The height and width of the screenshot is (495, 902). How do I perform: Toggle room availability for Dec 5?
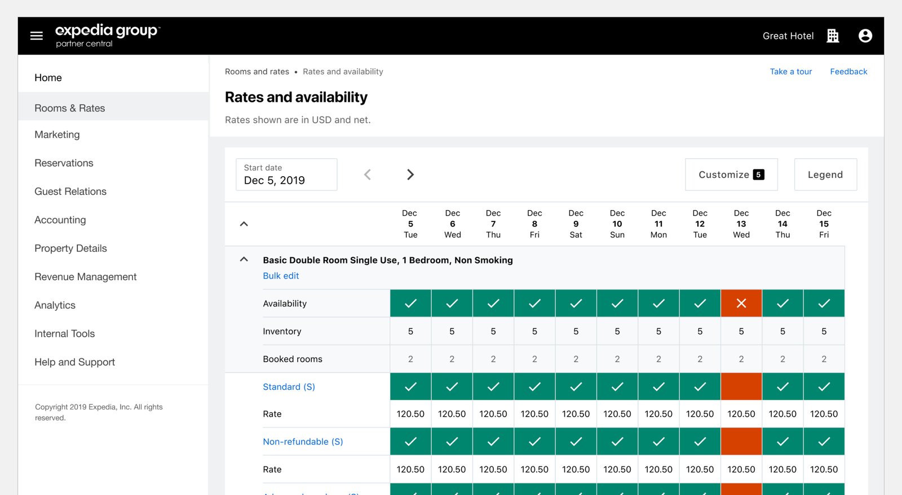410,304
